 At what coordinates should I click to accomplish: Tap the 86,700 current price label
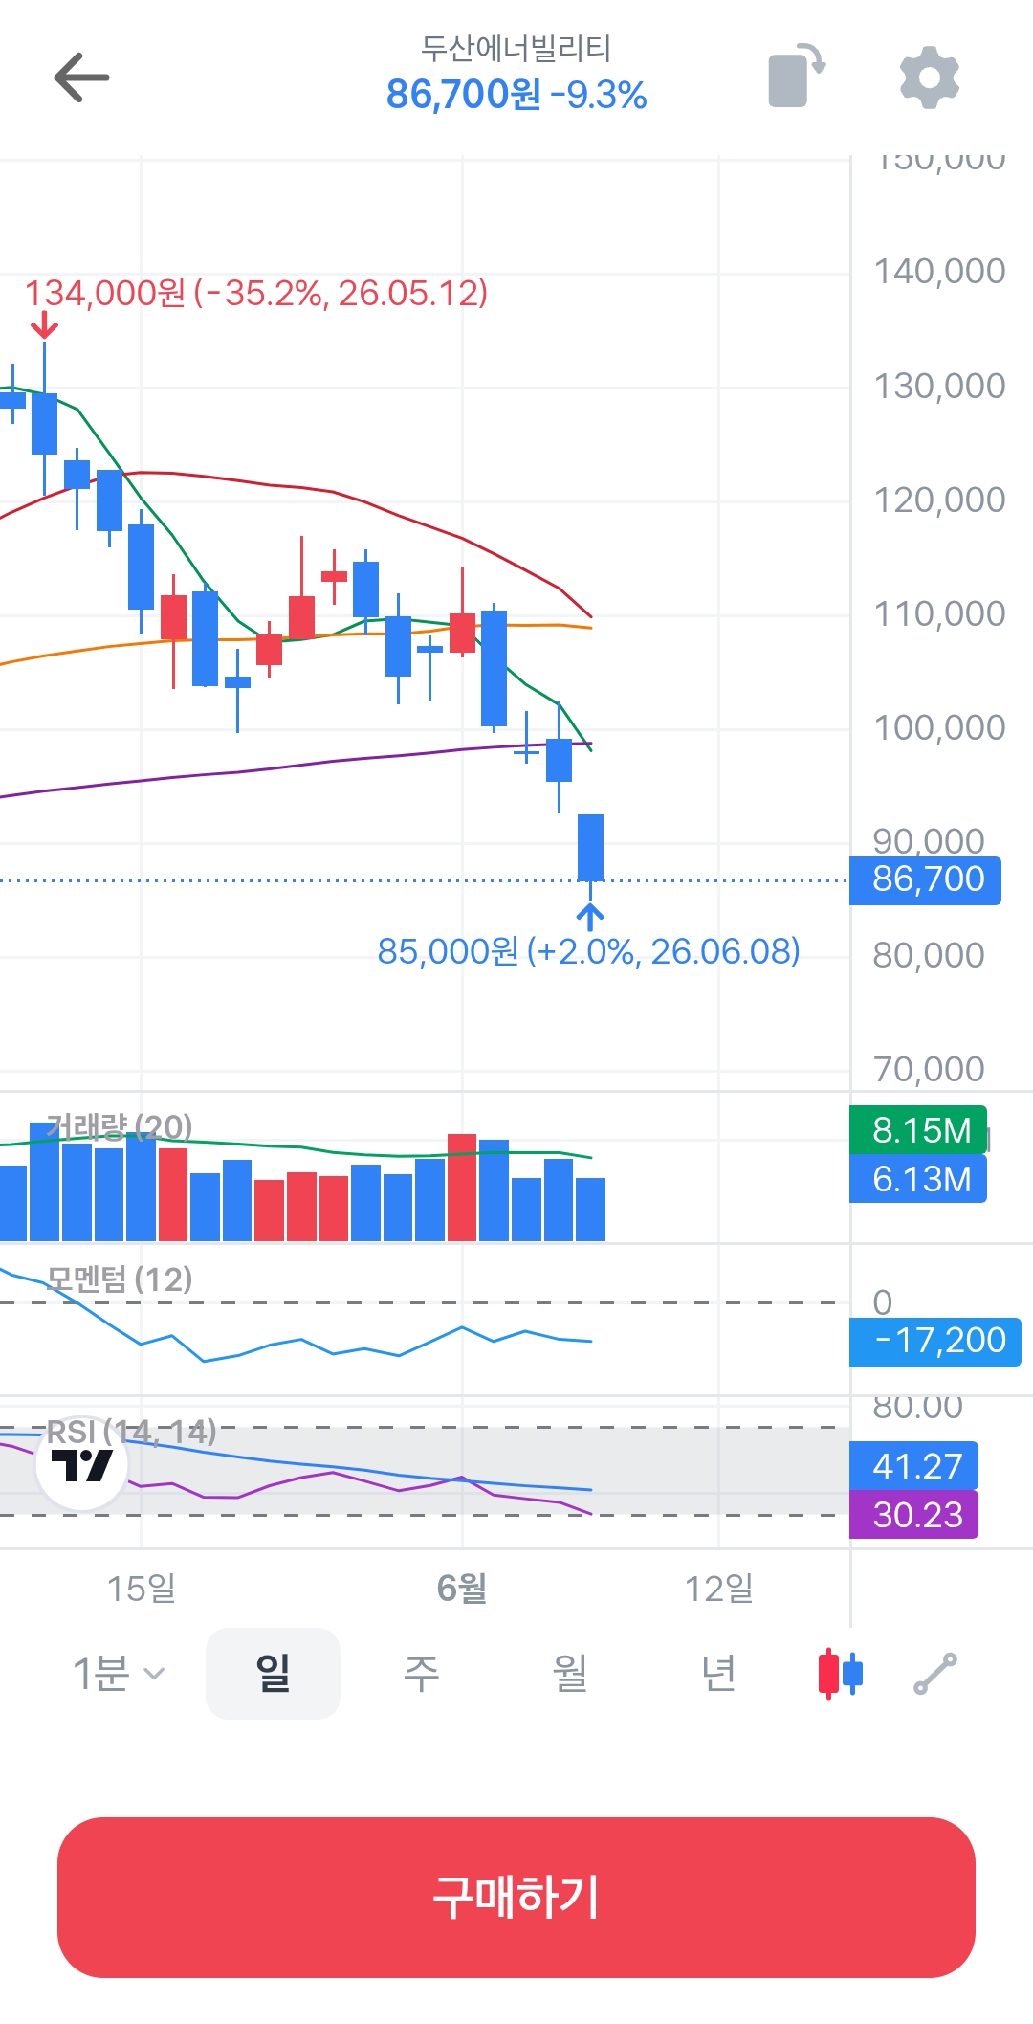click(926, 879)
